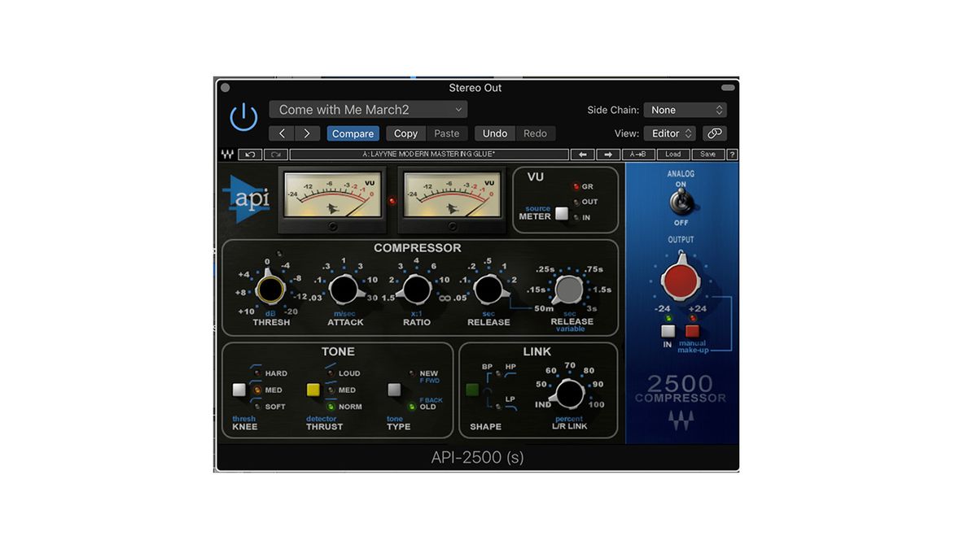Go to the previous preset arrow
977x549 pixels.
pyautogui.click(x=282, y=133)
